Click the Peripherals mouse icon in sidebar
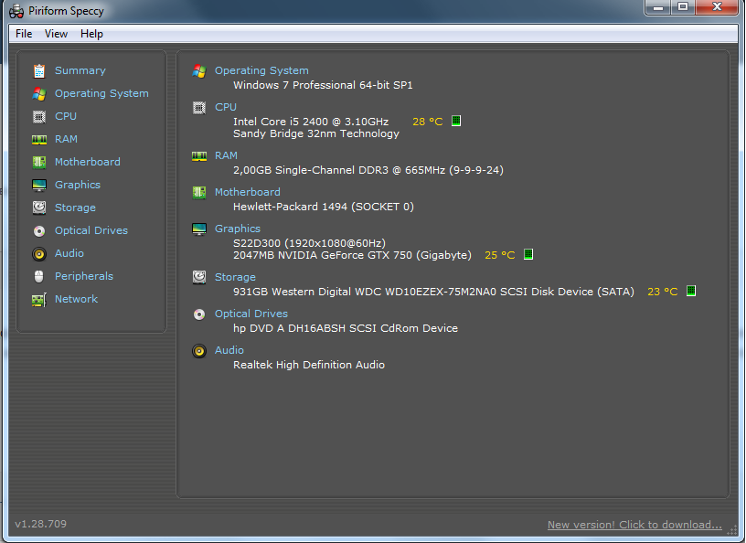 point(39,276)
